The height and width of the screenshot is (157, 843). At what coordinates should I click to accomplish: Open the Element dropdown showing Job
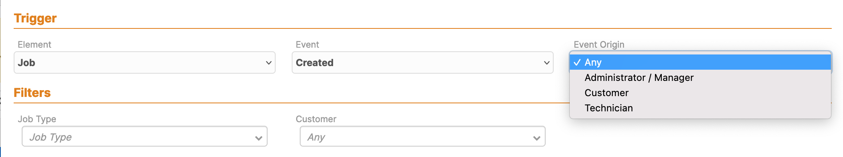(145, 62)
